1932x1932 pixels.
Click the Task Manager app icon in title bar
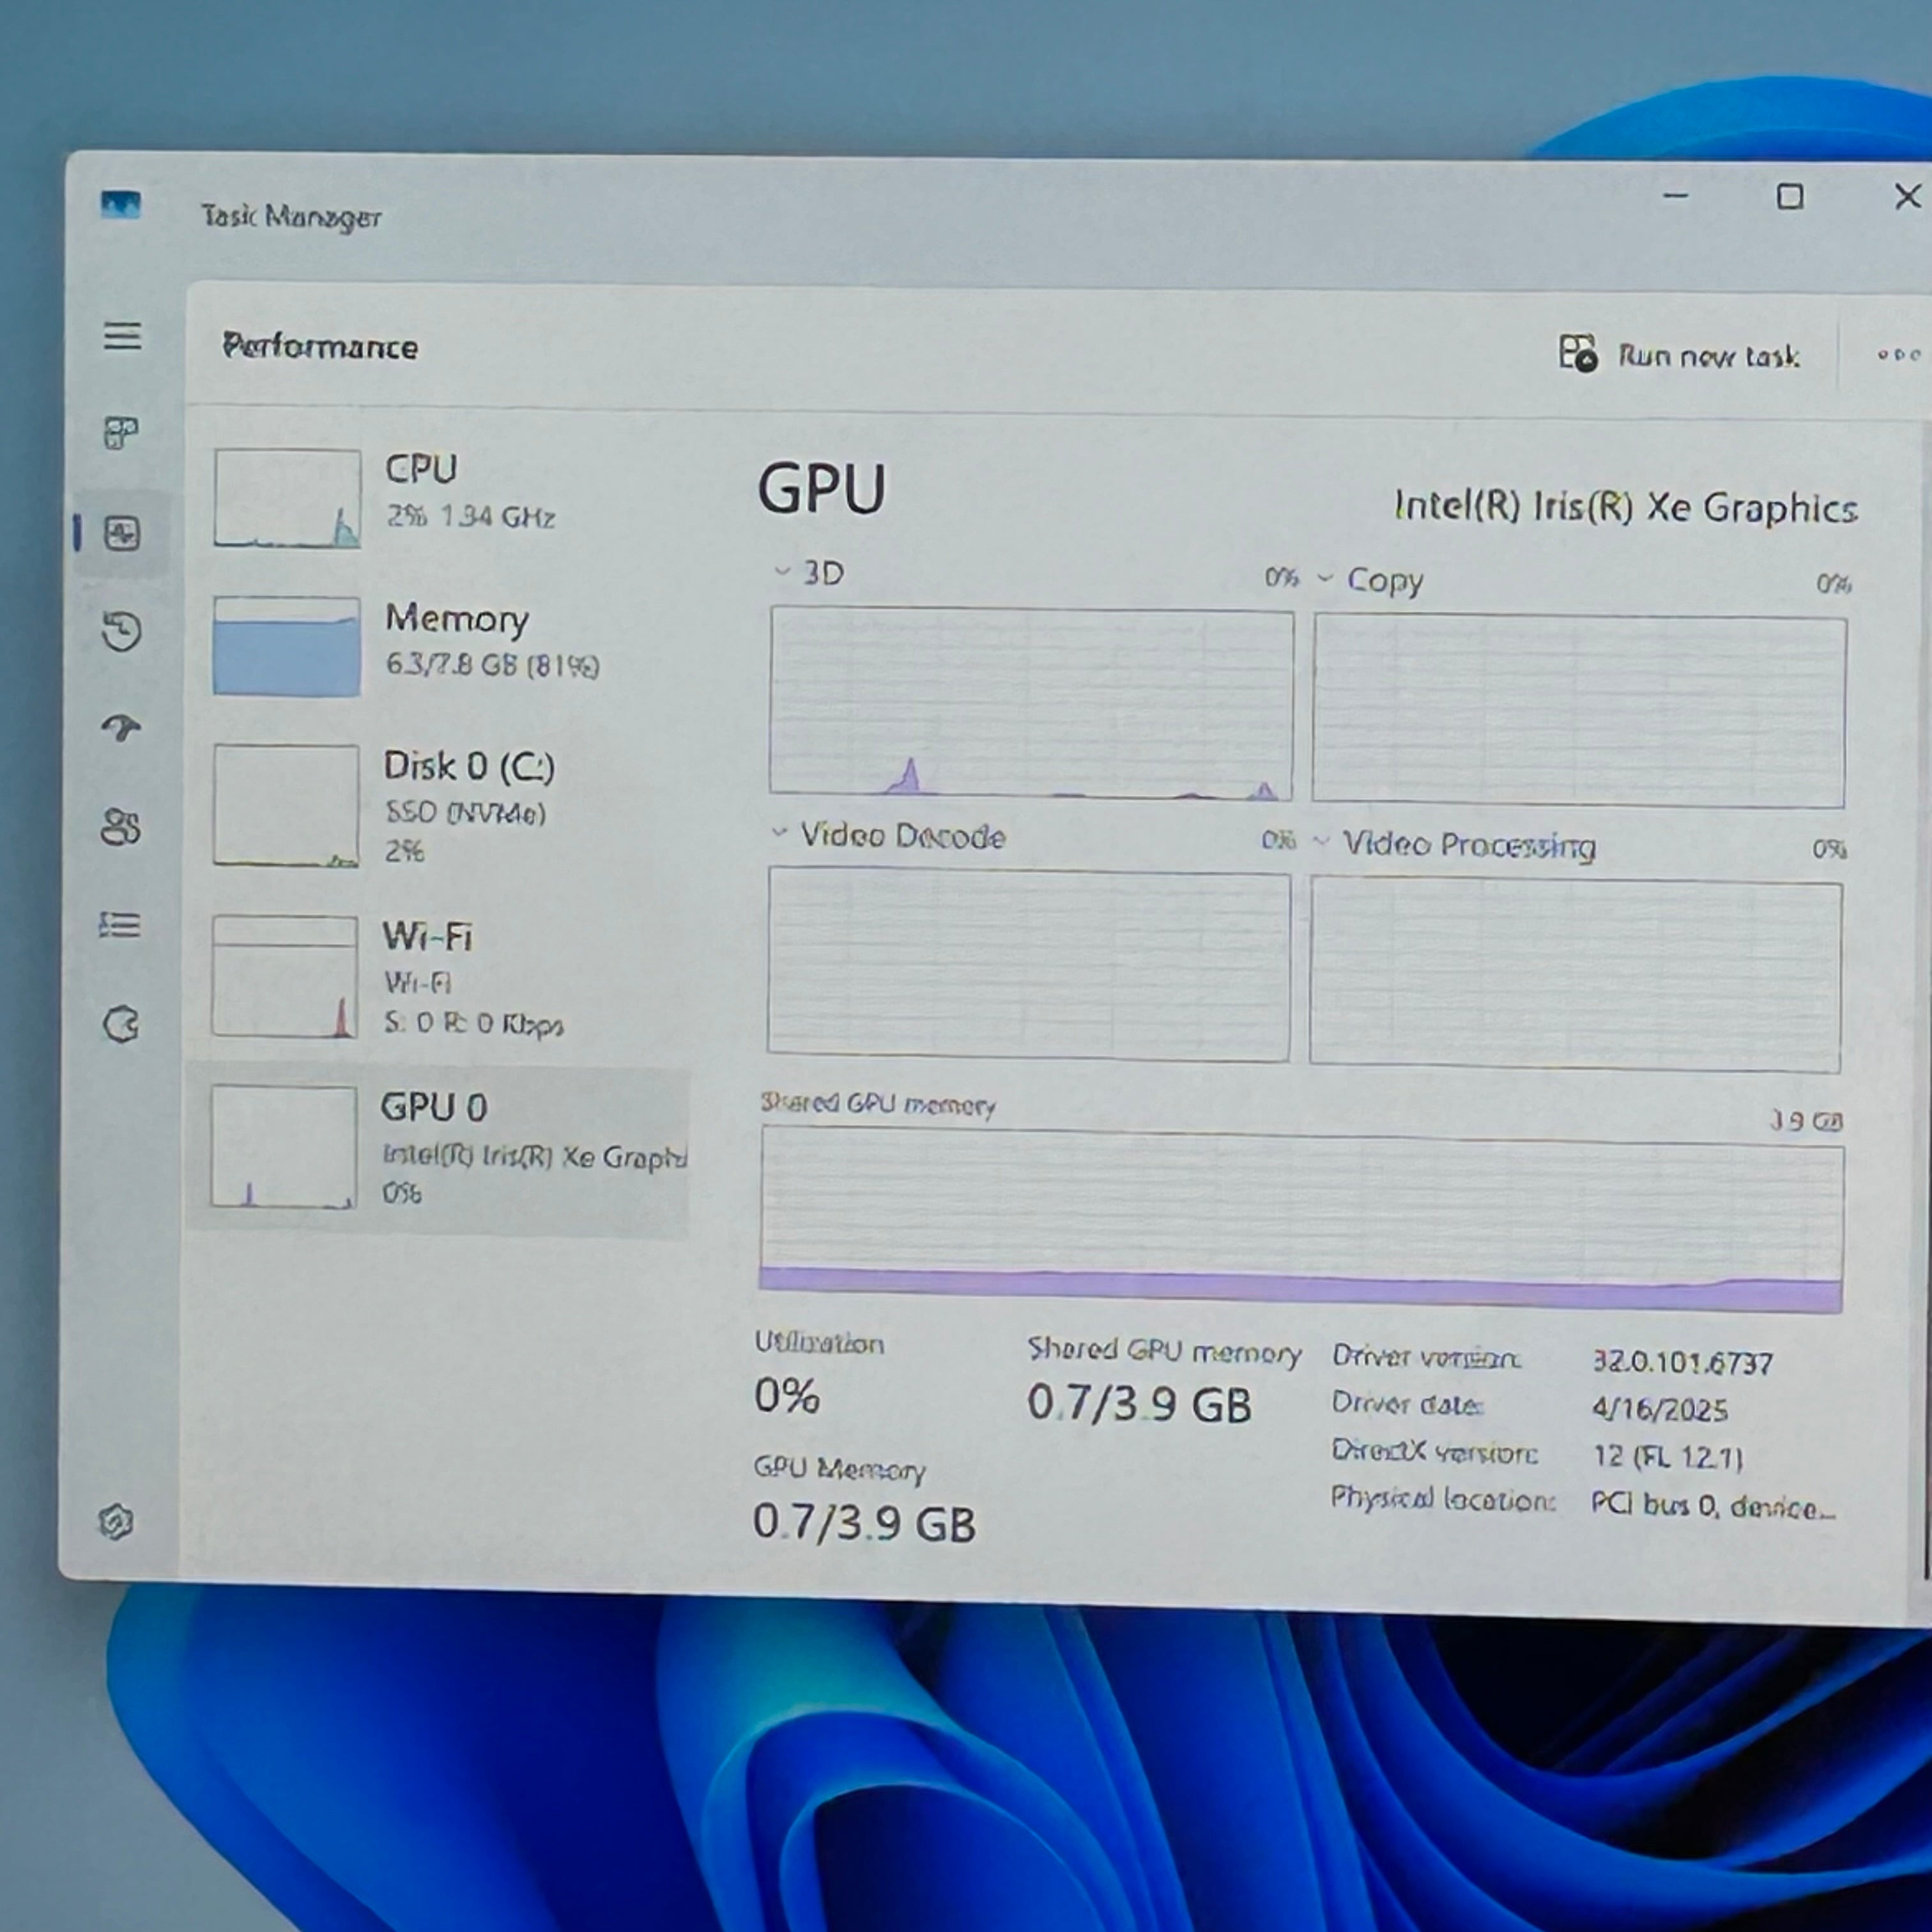(121, 205)
